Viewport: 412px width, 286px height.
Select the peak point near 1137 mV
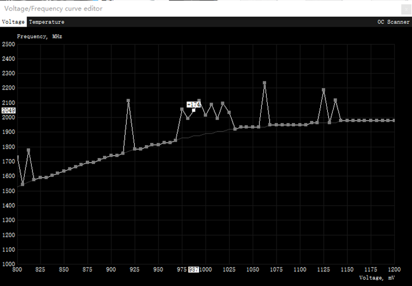335,100
